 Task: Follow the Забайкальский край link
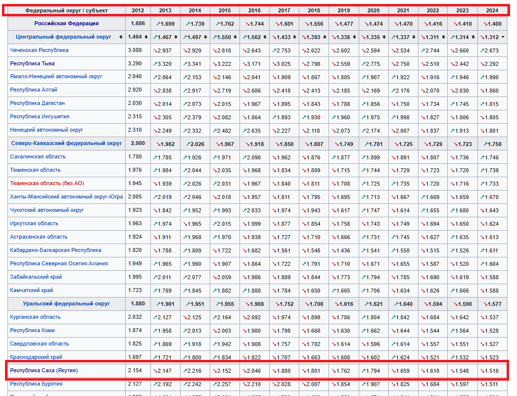tap(36, 277)
